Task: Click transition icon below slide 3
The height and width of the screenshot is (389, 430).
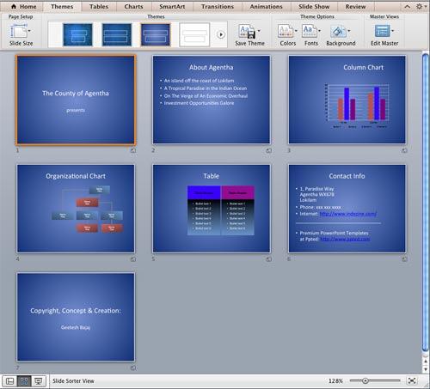Action: tap(404, 150)
